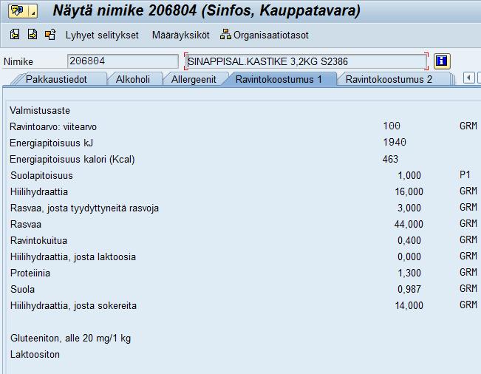Image resolution: width=481 pixels, height=374 pixels.
Task: Click the Nimike number field 206804
Action: click(123, 61)
